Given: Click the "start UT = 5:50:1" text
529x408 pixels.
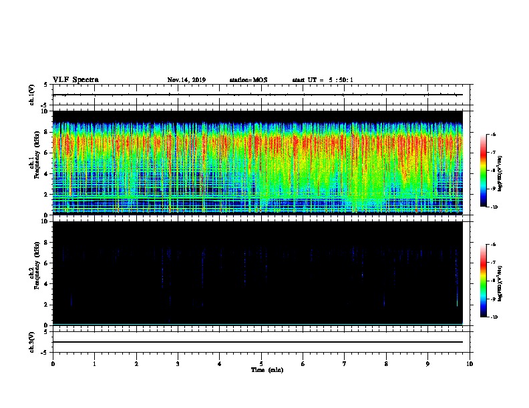Looking at the screenshot, I should [323, 80].
